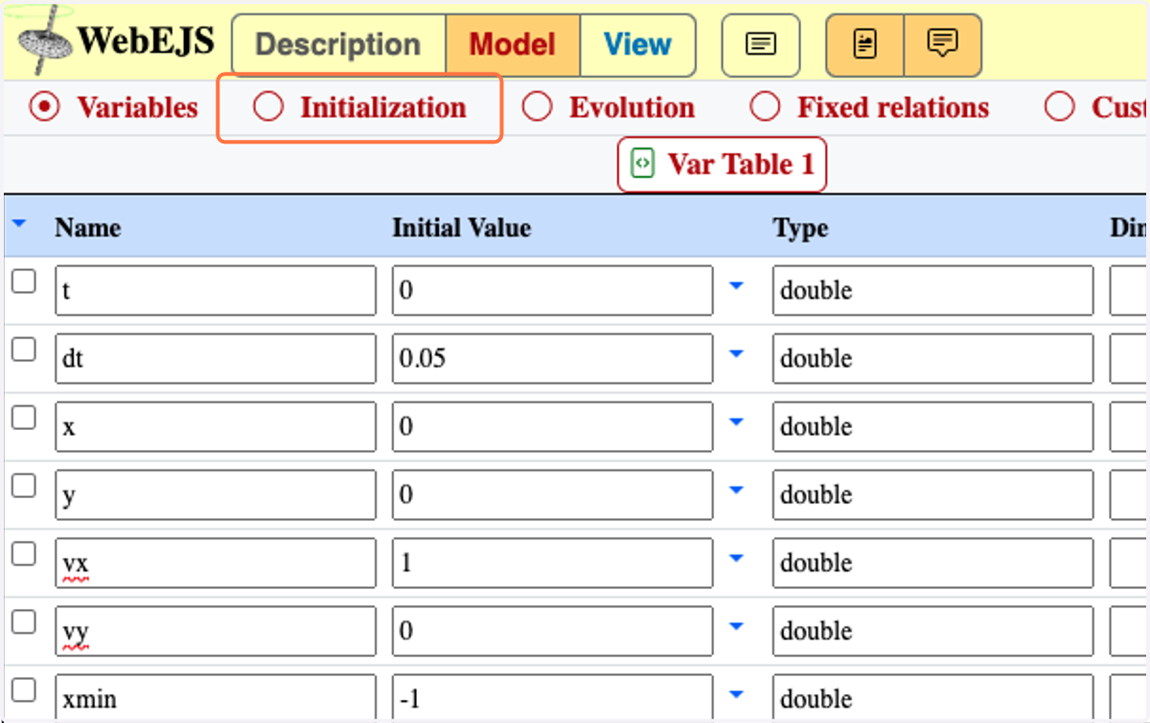Click the Type field of row dt

933,358
